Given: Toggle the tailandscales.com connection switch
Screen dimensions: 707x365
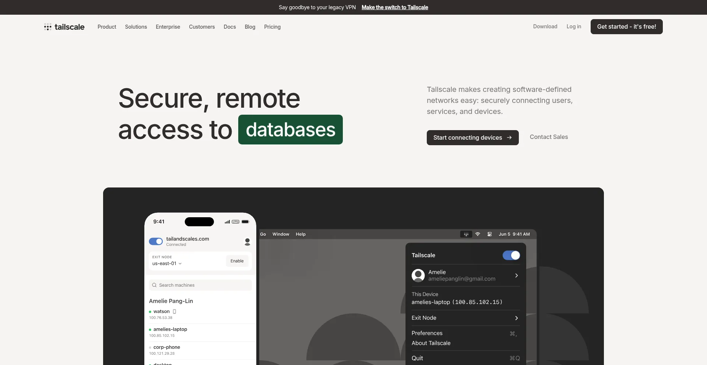Looking at the screenshot, I should (156, 241).
